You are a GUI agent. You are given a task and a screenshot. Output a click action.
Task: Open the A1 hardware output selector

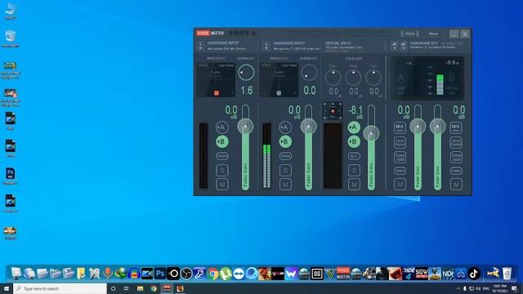pyautogui.click(x=395, y=46)
